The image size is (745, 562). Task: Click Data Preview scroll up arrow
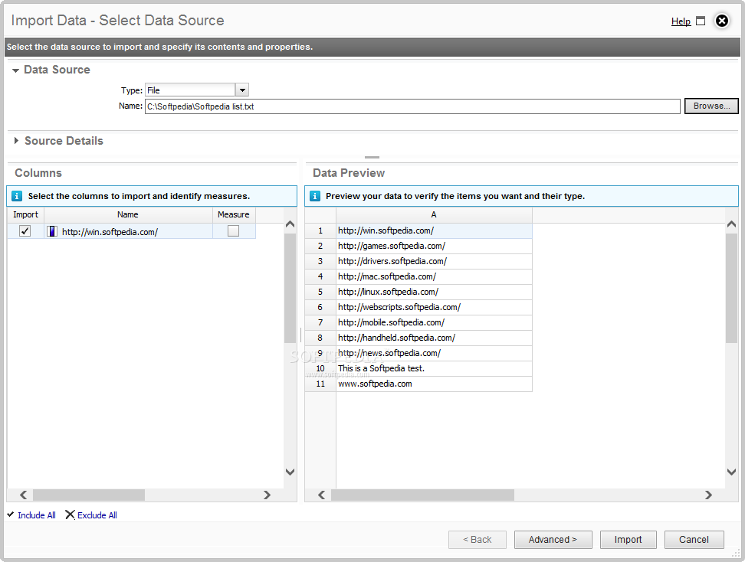[732, 224]
